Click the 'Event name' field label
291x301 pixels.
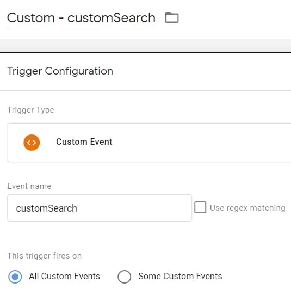[29, 186]
